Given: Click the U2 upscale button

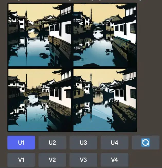Looking at the screenshot, I should pos(52,143).
